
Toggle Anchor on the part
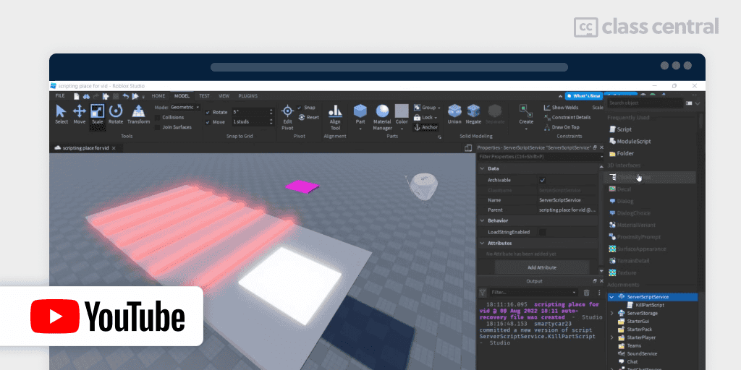pyautogui.click(x=425, y=127)
